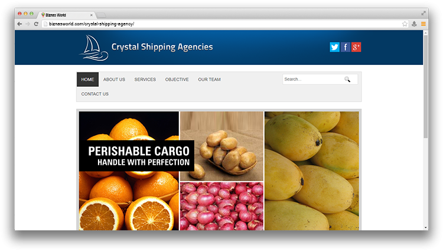Visit the Our Team page

[x=209, y=80]
